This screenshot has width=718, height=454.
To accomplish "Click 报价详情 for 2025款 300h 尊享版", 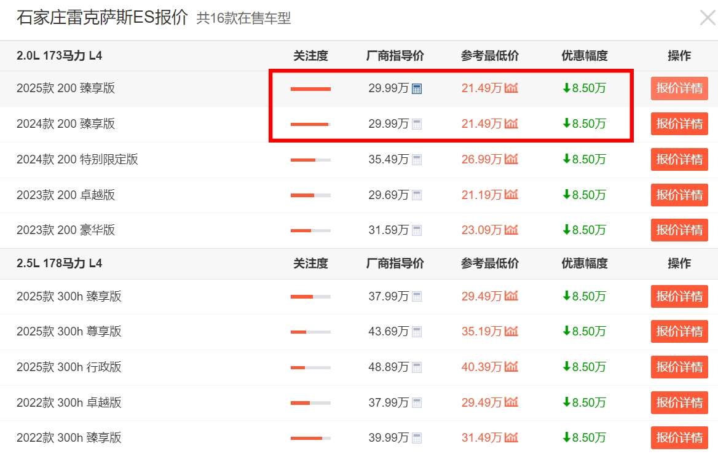I will (x=679, y=332).
